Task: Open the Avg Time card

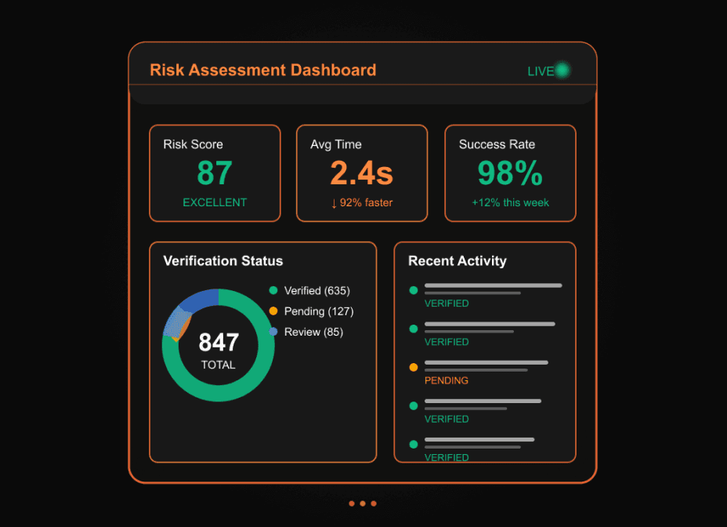Action: (362, 173)
